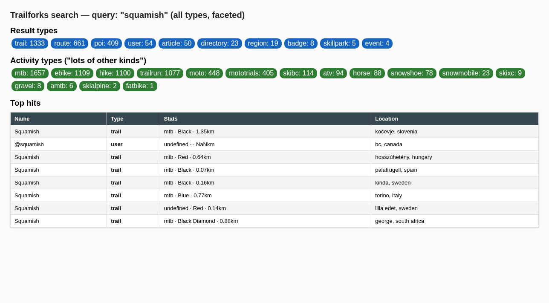Pick the 'region: 19' badge
This screenshot has height=303, width=549.
(263, 43)
